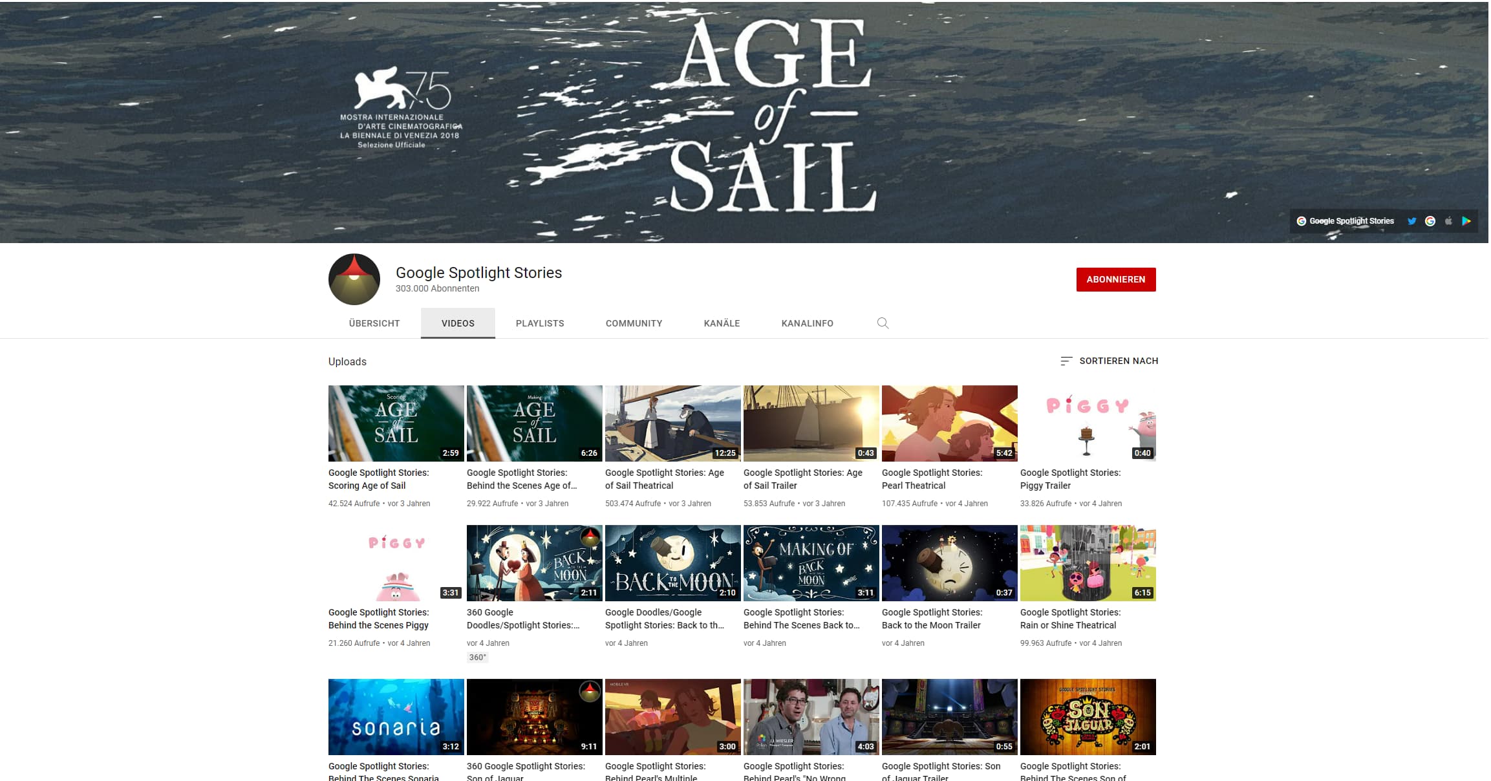
Task: Open the 3:31 Behind the Scenes Piggy thumbnail
Action: coord(396,563)
